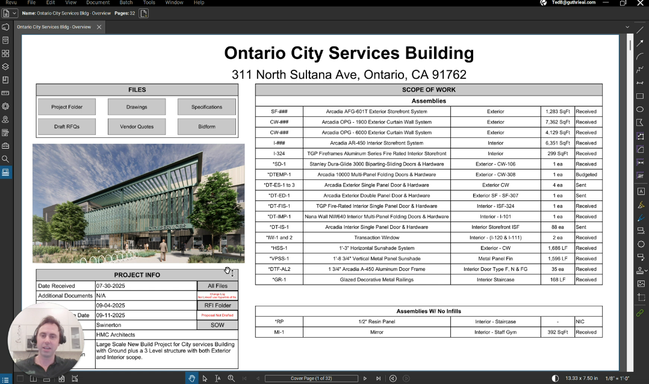Screen dimensions: 649x384
Task: Open the Tools menu
Action: (x=149, y=2)
